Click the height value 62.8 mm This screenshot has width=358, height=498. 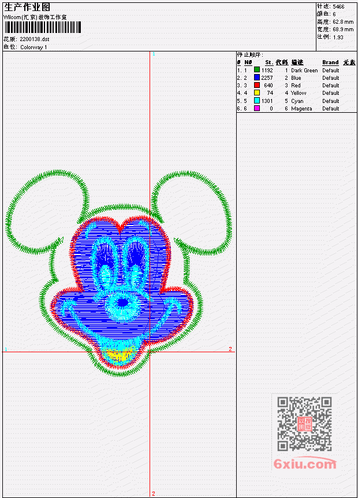[x=343, y=22]
